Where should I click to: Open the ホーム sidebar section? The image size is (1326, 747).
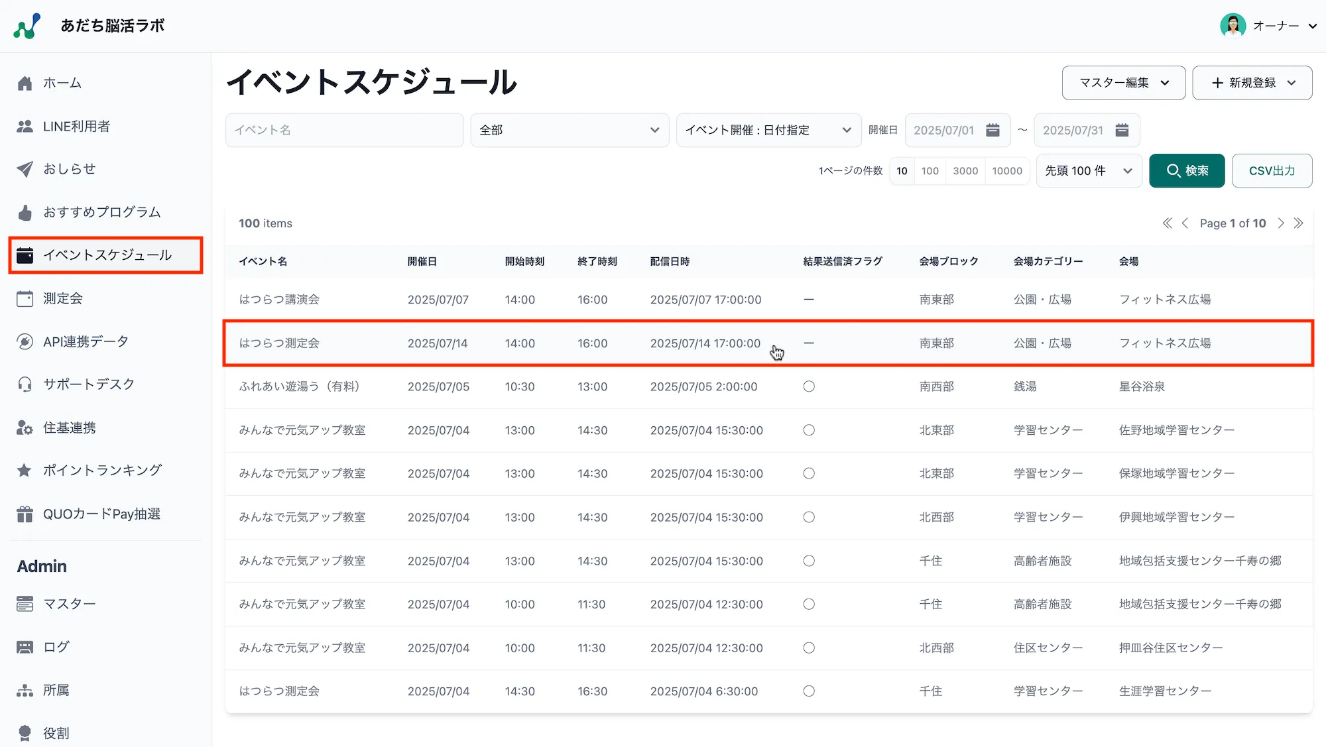coord(62,83)
